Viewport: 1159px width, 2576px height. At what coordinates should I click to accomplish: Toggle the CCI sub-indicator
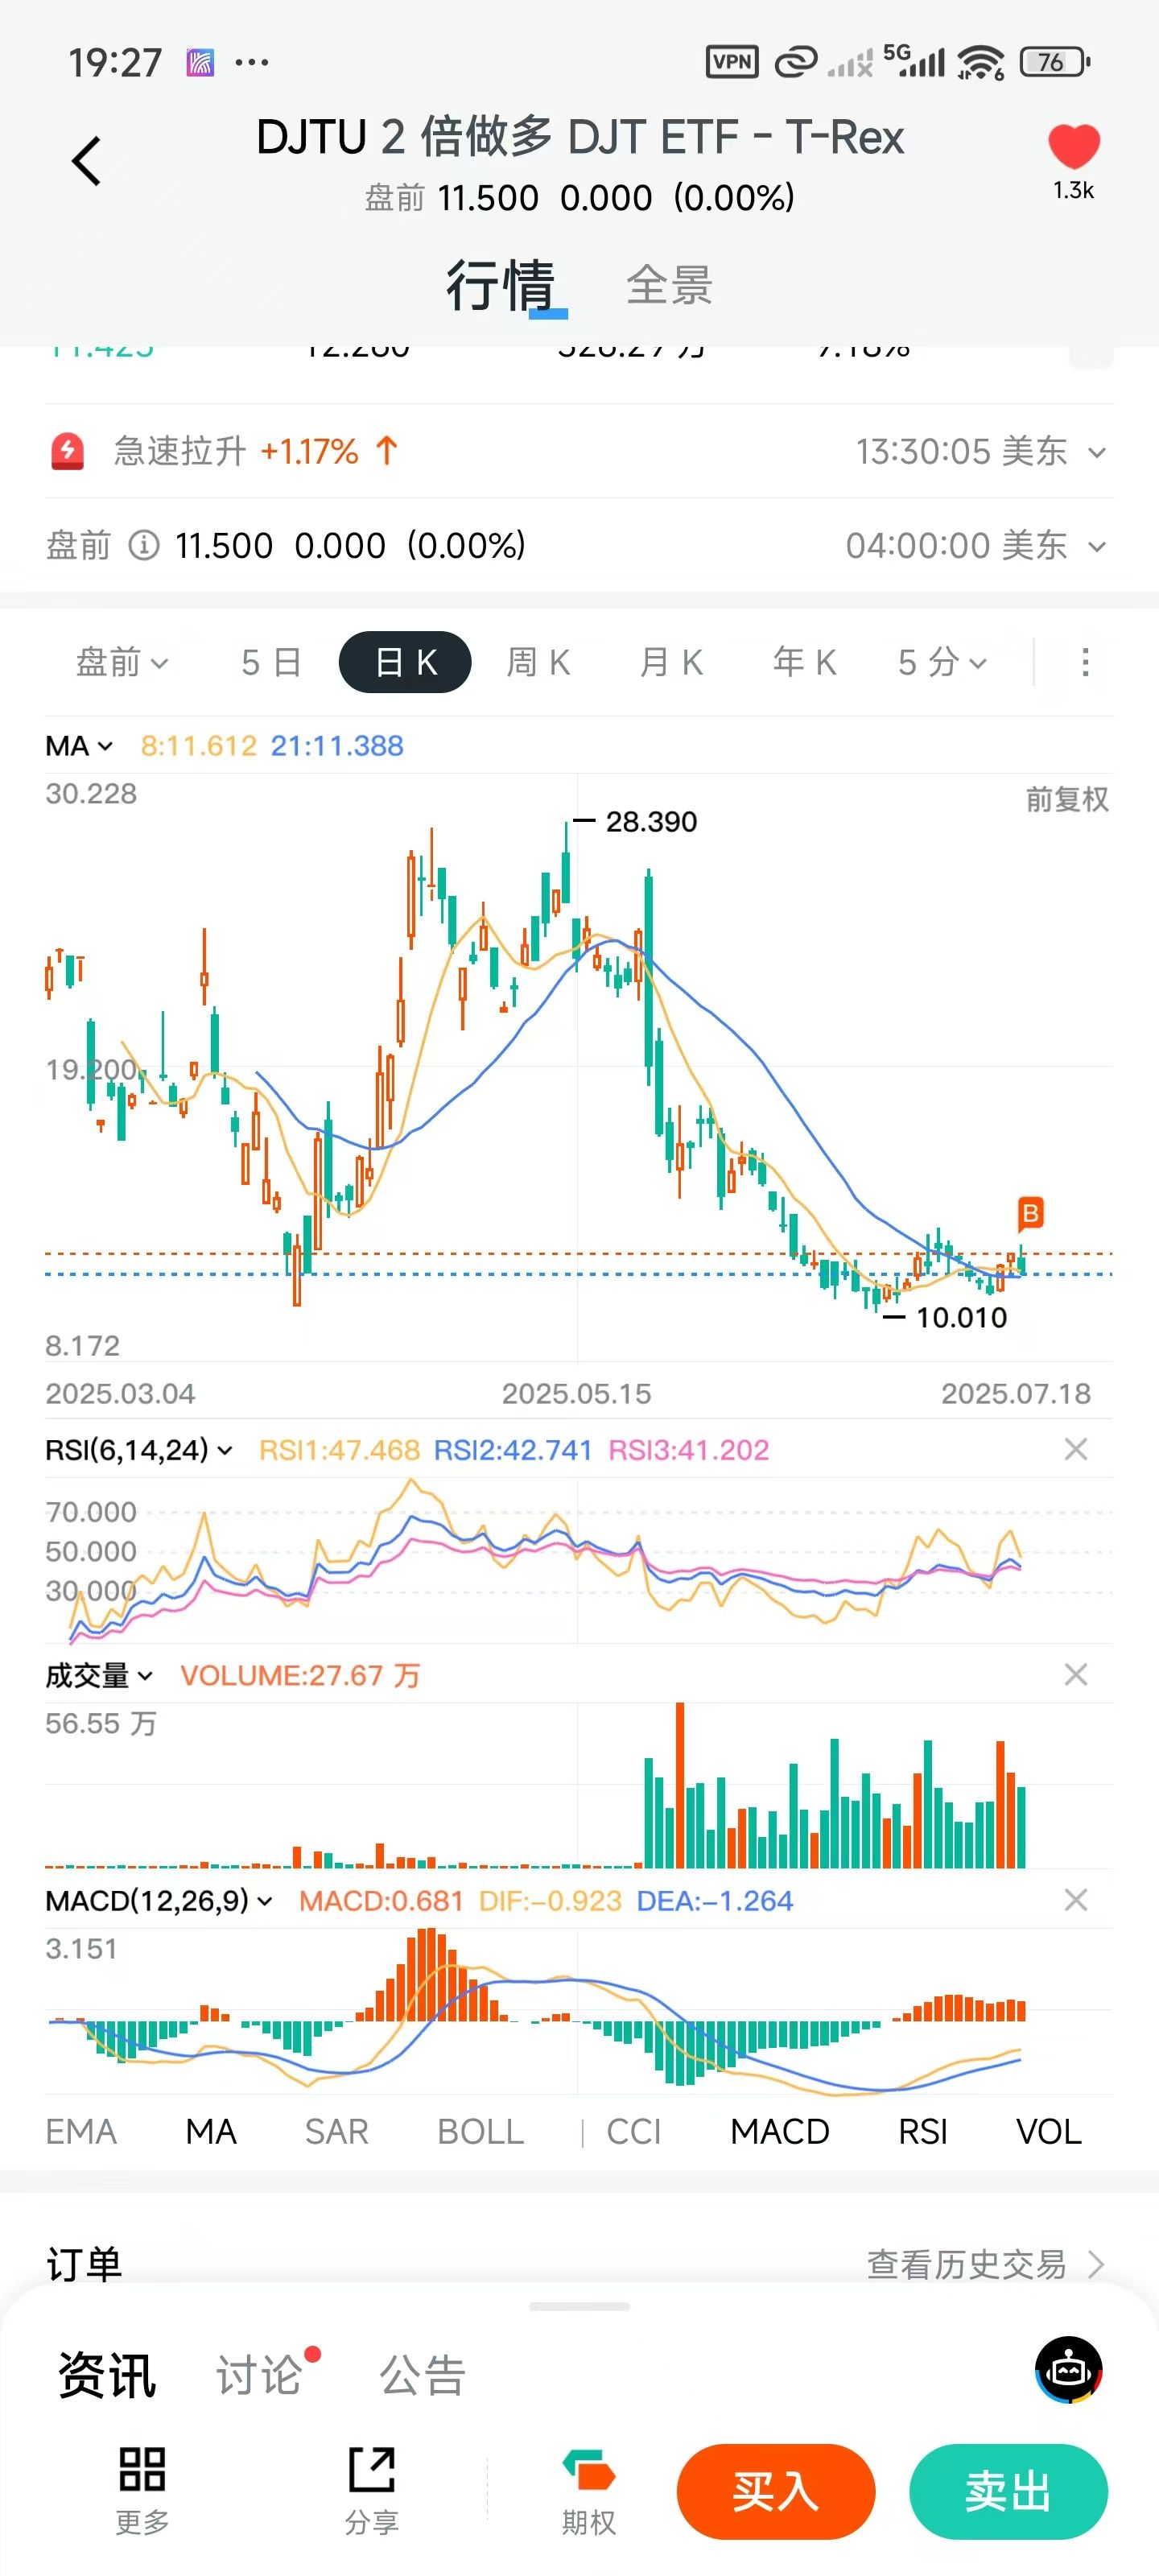(x=634, y=2131)
